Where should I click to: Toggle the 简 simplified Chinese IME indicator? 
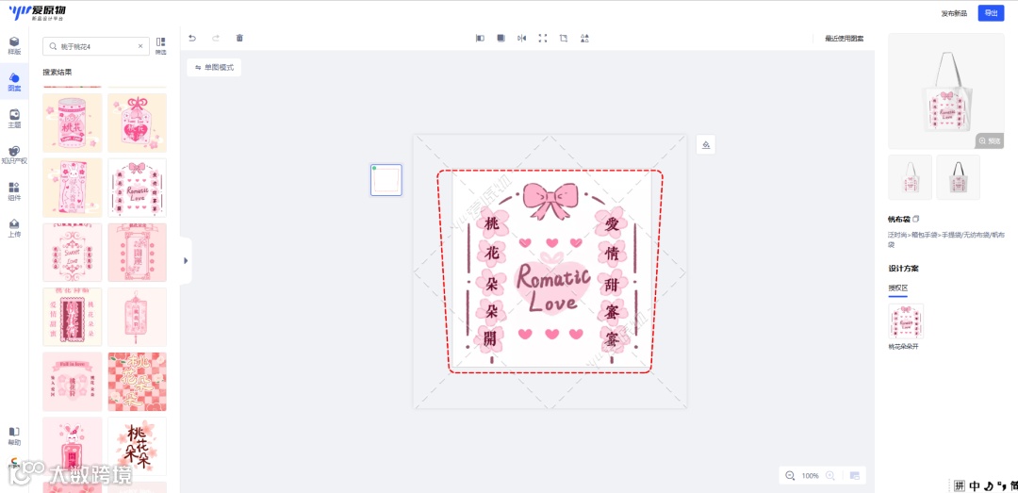point(1013,485)
